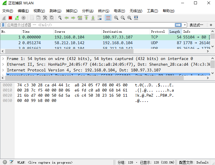Open the display filter history dropdown
The width and height of the screenshot is (215, 165).
pos(185,25)
